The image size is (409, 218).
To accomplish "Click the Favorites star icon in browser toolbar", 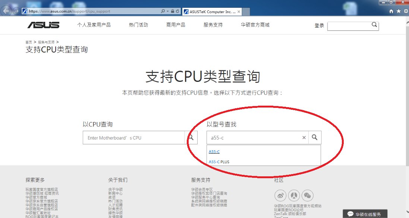I will pyautogui.click(x=398, y=12).
